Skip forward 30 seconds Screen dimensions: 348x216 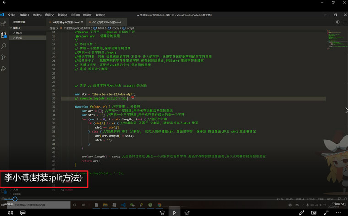187,213
